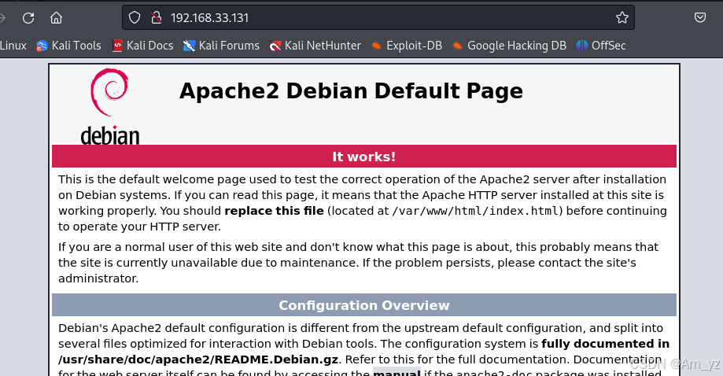Click the Apache2 Debian Default Page heading

pos(352,90)
